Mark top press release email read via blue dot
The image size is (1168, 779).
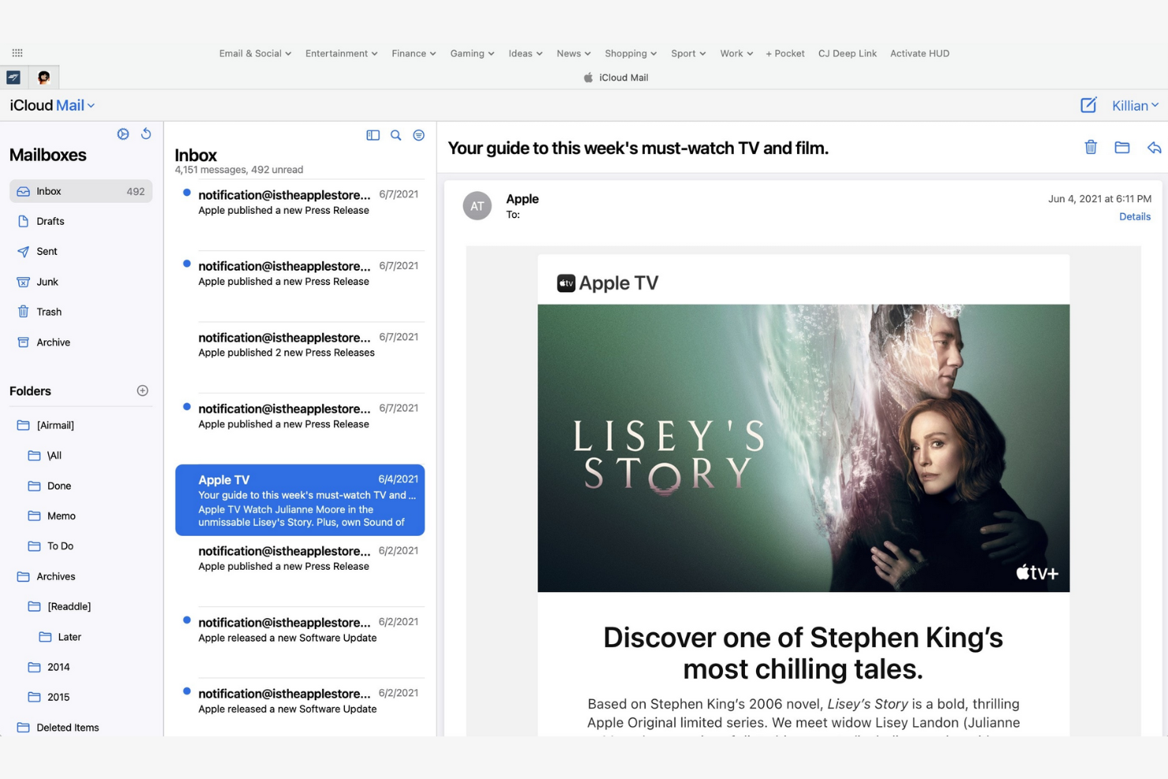pos(186,193)
